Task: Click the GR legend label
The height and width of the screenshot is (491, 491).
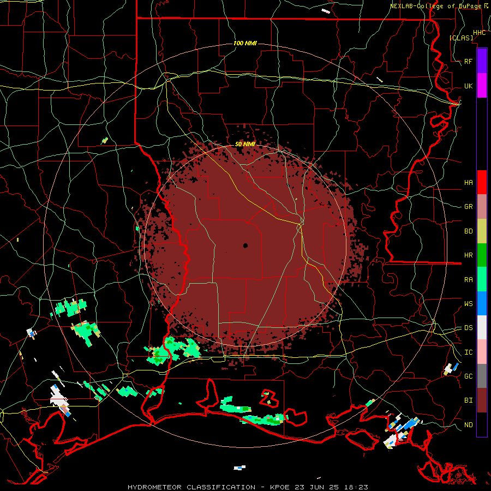Action: (x=469, y=207)
